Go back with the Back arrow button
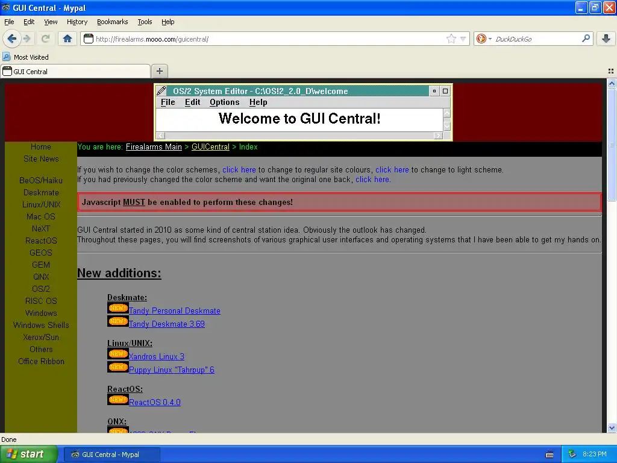The height and width of the screenshot is (463, 617). coord(11,39)
